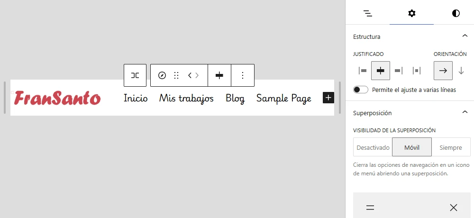The image size is (474, 218).
Task: Click the drag handle dots icon
Action: [x=176, y=75]
